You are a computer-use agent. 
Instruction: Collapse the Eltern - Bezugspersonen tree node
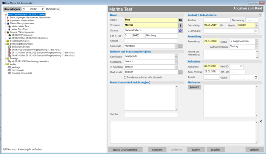pyautogui.click(x=5, y=23)
